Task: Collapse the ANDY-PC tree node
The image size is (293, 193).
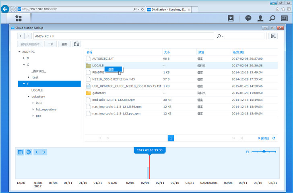Action: pos(19,52)
